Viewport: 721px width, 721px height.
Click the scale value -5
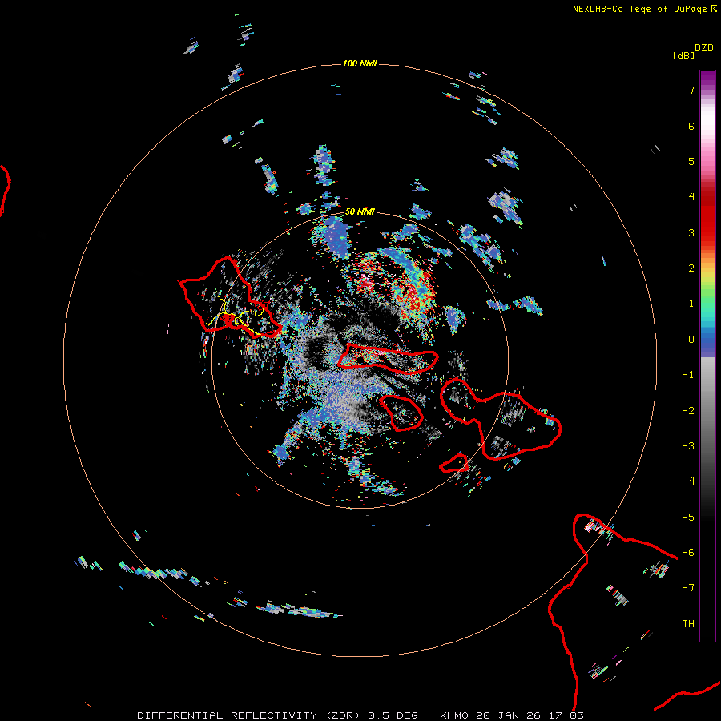click(x=688, y=518)
